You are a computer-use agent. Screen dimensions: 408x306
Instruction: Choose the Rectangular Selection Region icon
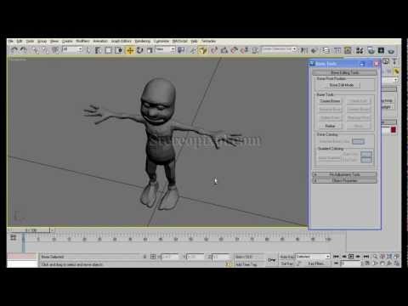pyautogui.click(x=108, y=50)
